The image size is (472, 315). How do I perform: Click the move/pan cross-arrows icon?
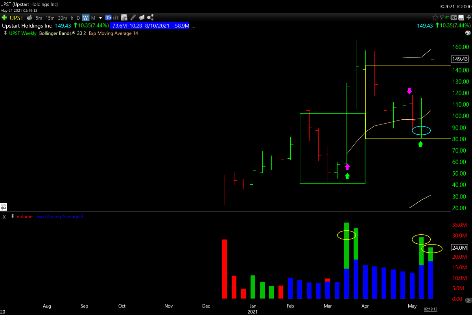(x=468, y=17)
